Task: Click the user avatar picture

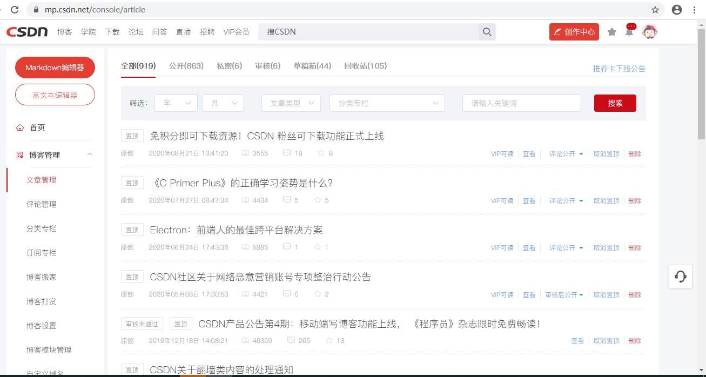Action: [650, 32]
